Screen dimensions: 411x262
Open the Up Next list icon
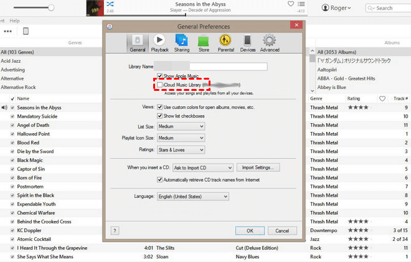[301, 4]
